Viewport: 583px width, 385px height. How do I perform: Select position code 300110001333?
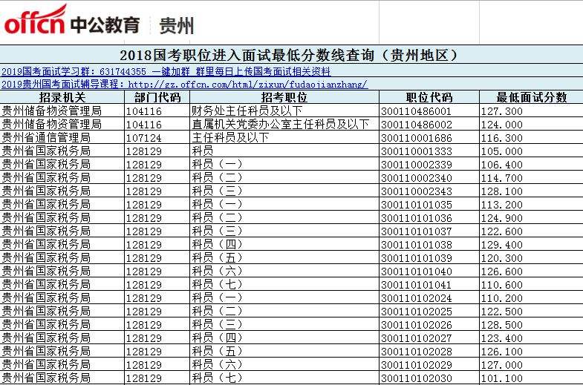point(429,151)
